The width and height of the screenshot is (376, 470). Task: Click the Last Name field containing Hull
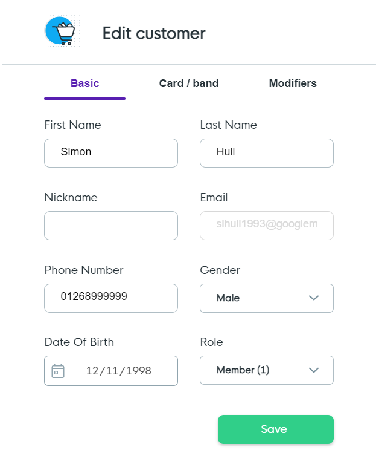[267, 152]
